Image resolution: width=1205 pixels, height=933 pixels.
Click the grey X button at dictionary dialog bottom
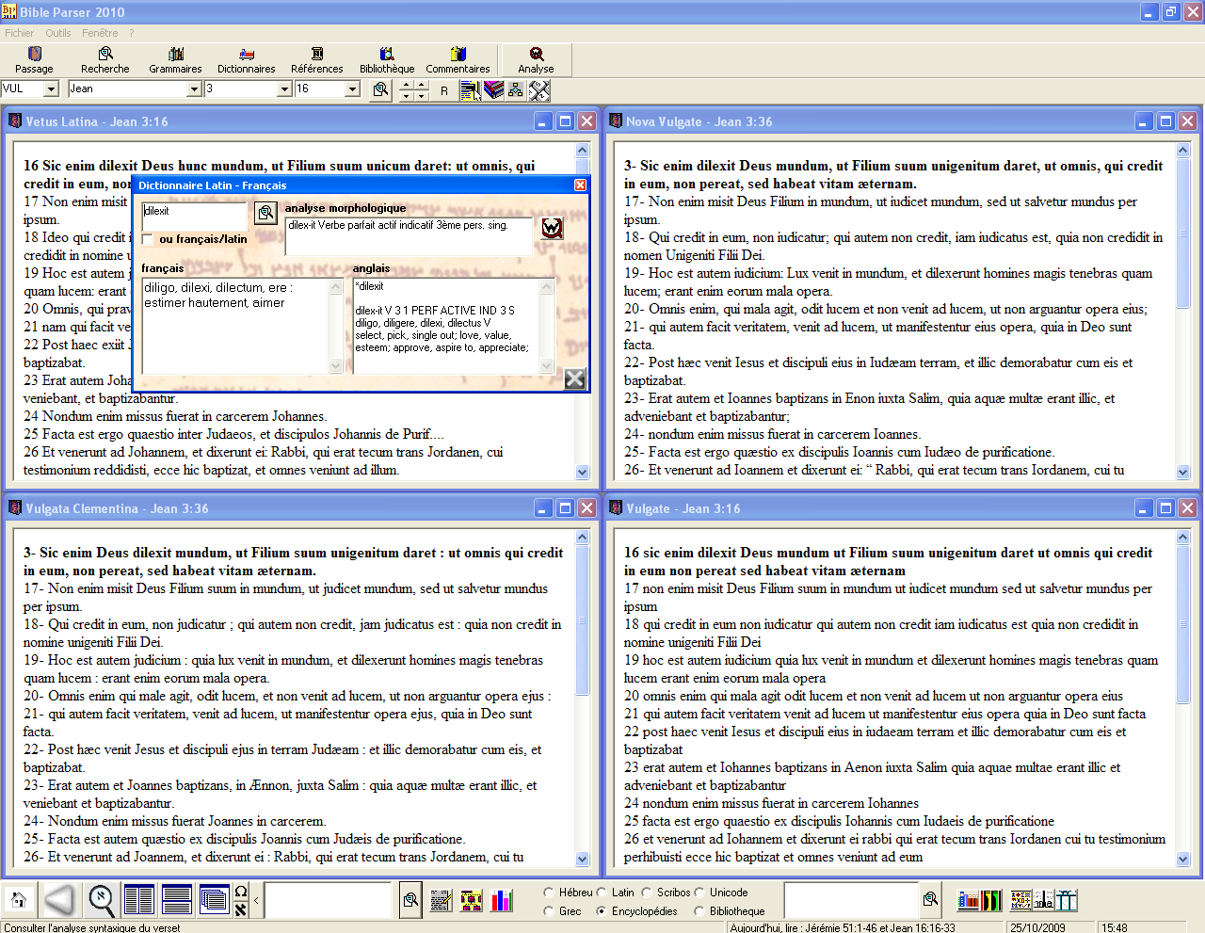point(575,378)
